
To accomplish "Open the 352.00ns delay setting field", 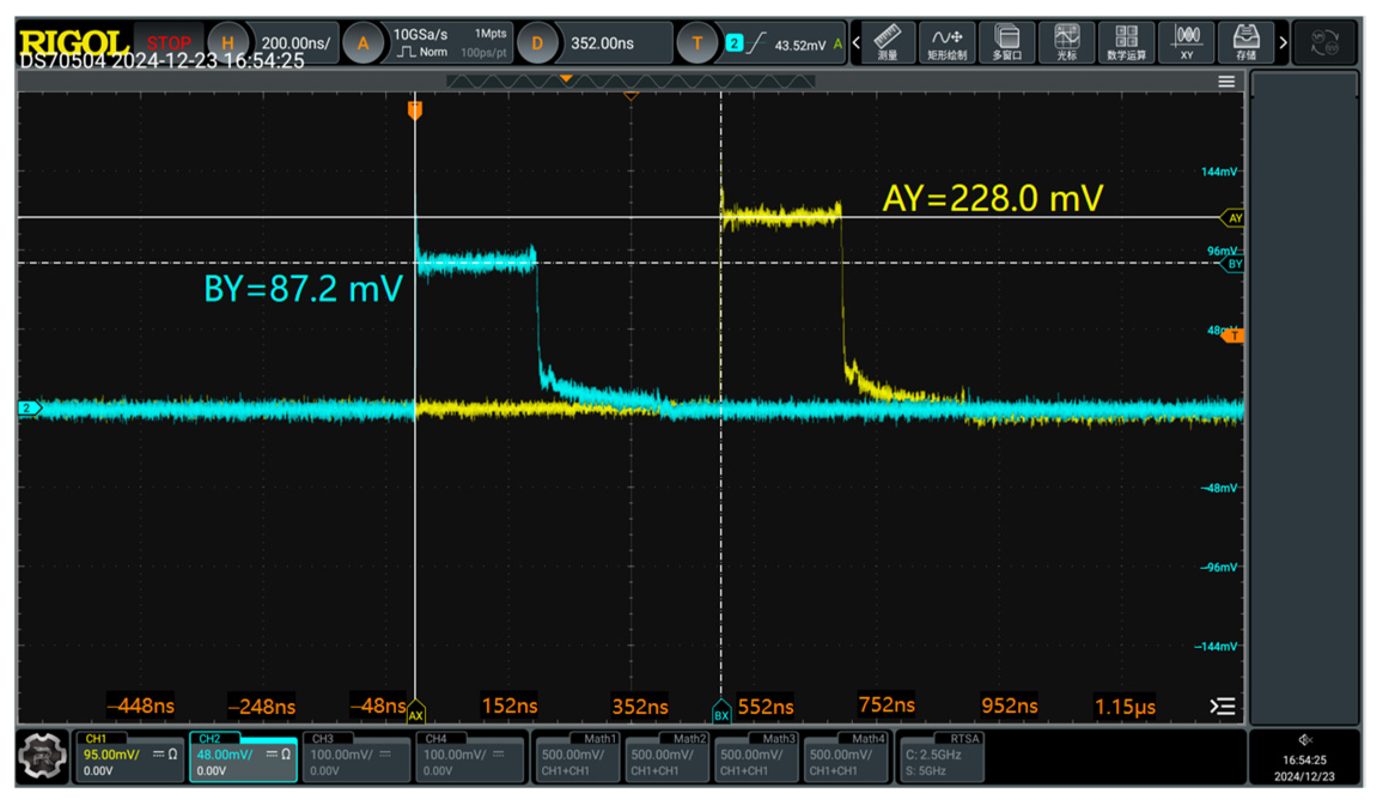I will [x=602, y=43].
